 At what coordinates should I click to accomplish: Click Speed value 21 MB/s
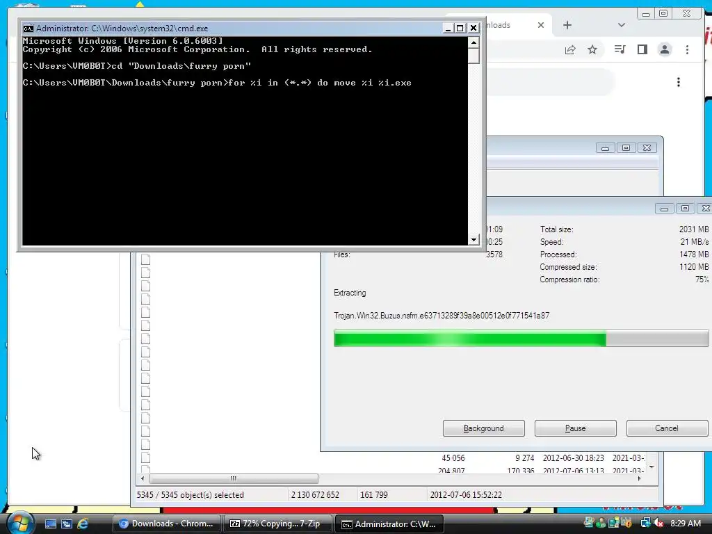(x=695, y=242)
